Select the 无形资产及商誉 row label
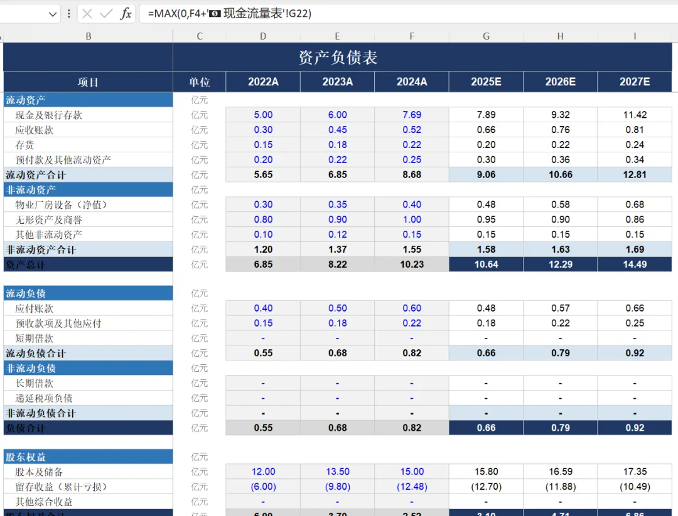This screenshot has width=678, height=516. click(89, 220)
